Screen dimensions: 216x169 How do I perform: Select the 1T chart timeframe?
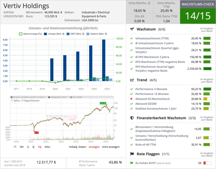[x=15, y=147]
